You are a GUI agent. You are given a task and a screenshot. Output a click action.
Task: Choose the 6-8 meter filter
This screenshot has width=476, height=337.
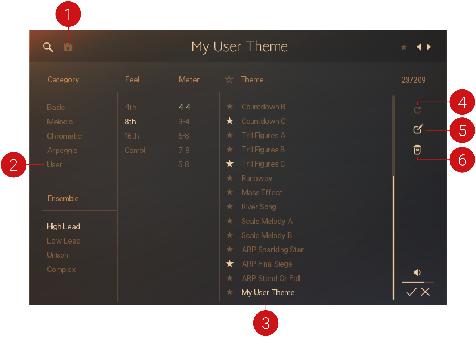[184, 136]
